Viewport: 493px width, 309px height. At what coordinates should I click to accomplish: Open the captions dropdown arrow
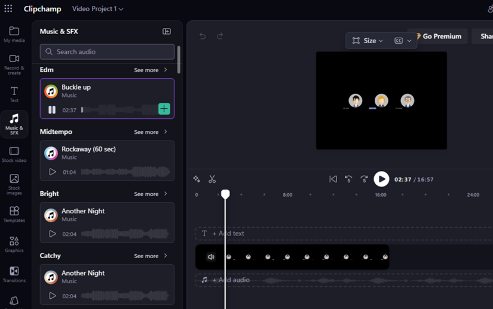[409, 41]
